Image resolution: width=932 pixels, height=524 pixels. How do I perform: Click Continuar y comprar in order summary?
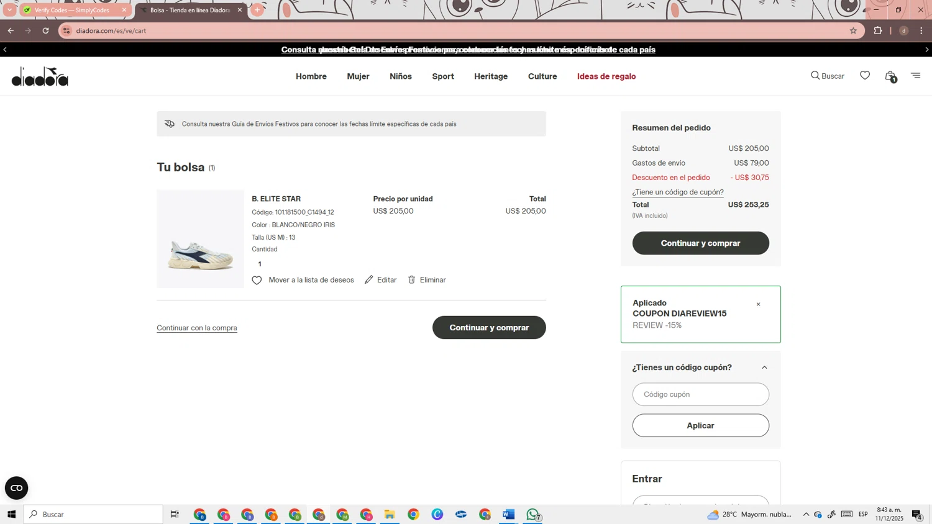pyautogui.click(x=700, y=243)
